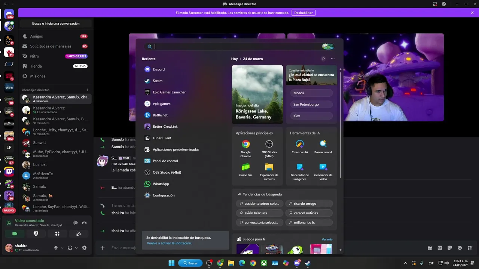Open Discord soundboard button
This screenshot has width=479, height=269.
tap(79, 234)
